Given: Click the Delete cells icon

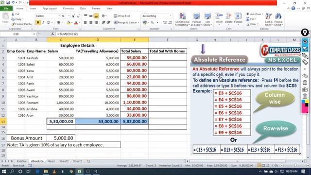Looking at the screenshot, I should (228, 17).
